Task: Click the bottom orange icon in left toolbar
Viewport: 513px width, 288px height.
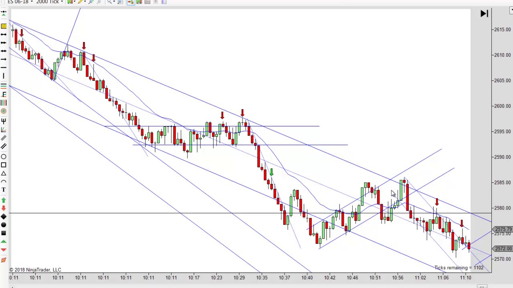Action: pos(4,260)
